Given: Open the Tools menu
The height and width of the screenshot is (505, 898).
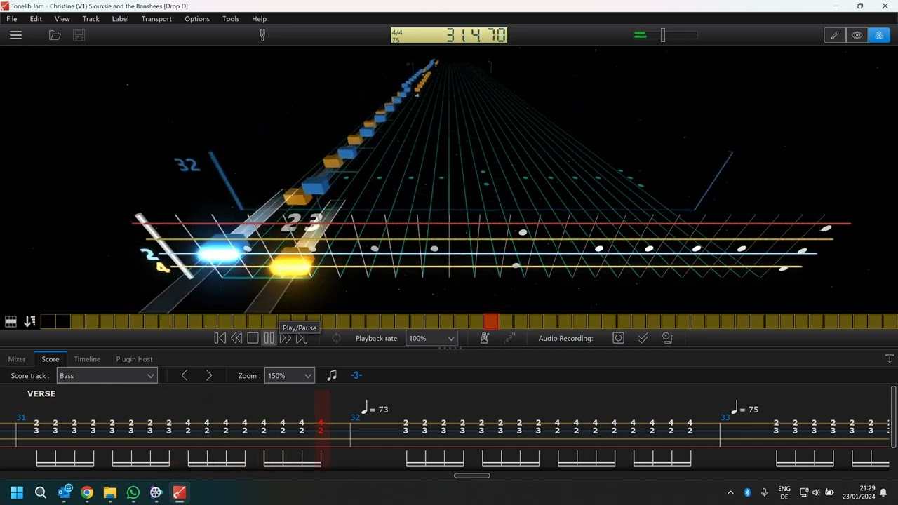Looking at the screenshot, I should point(231,19).
